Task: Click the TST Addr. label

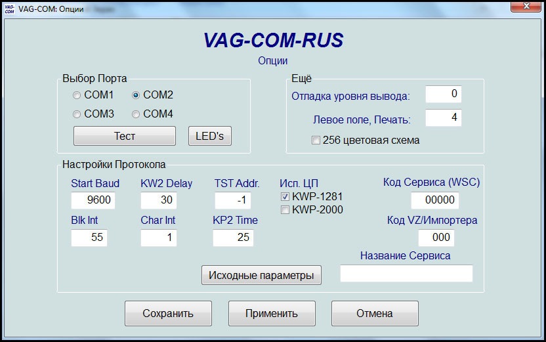Action: (x=237, y=184)
